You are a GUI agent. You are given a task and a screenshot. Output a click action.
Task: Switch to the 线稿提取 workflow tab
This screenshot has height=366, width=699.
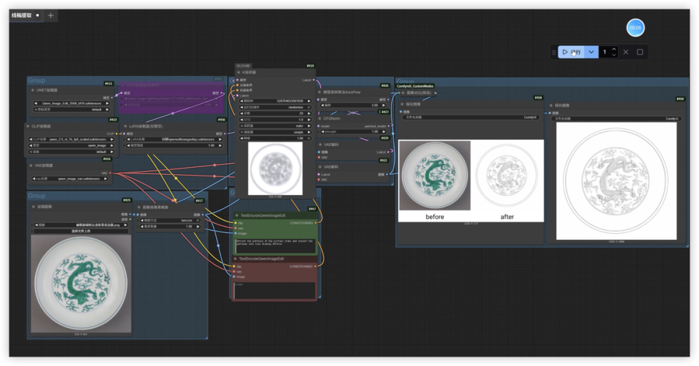click(x=21, y=15)
